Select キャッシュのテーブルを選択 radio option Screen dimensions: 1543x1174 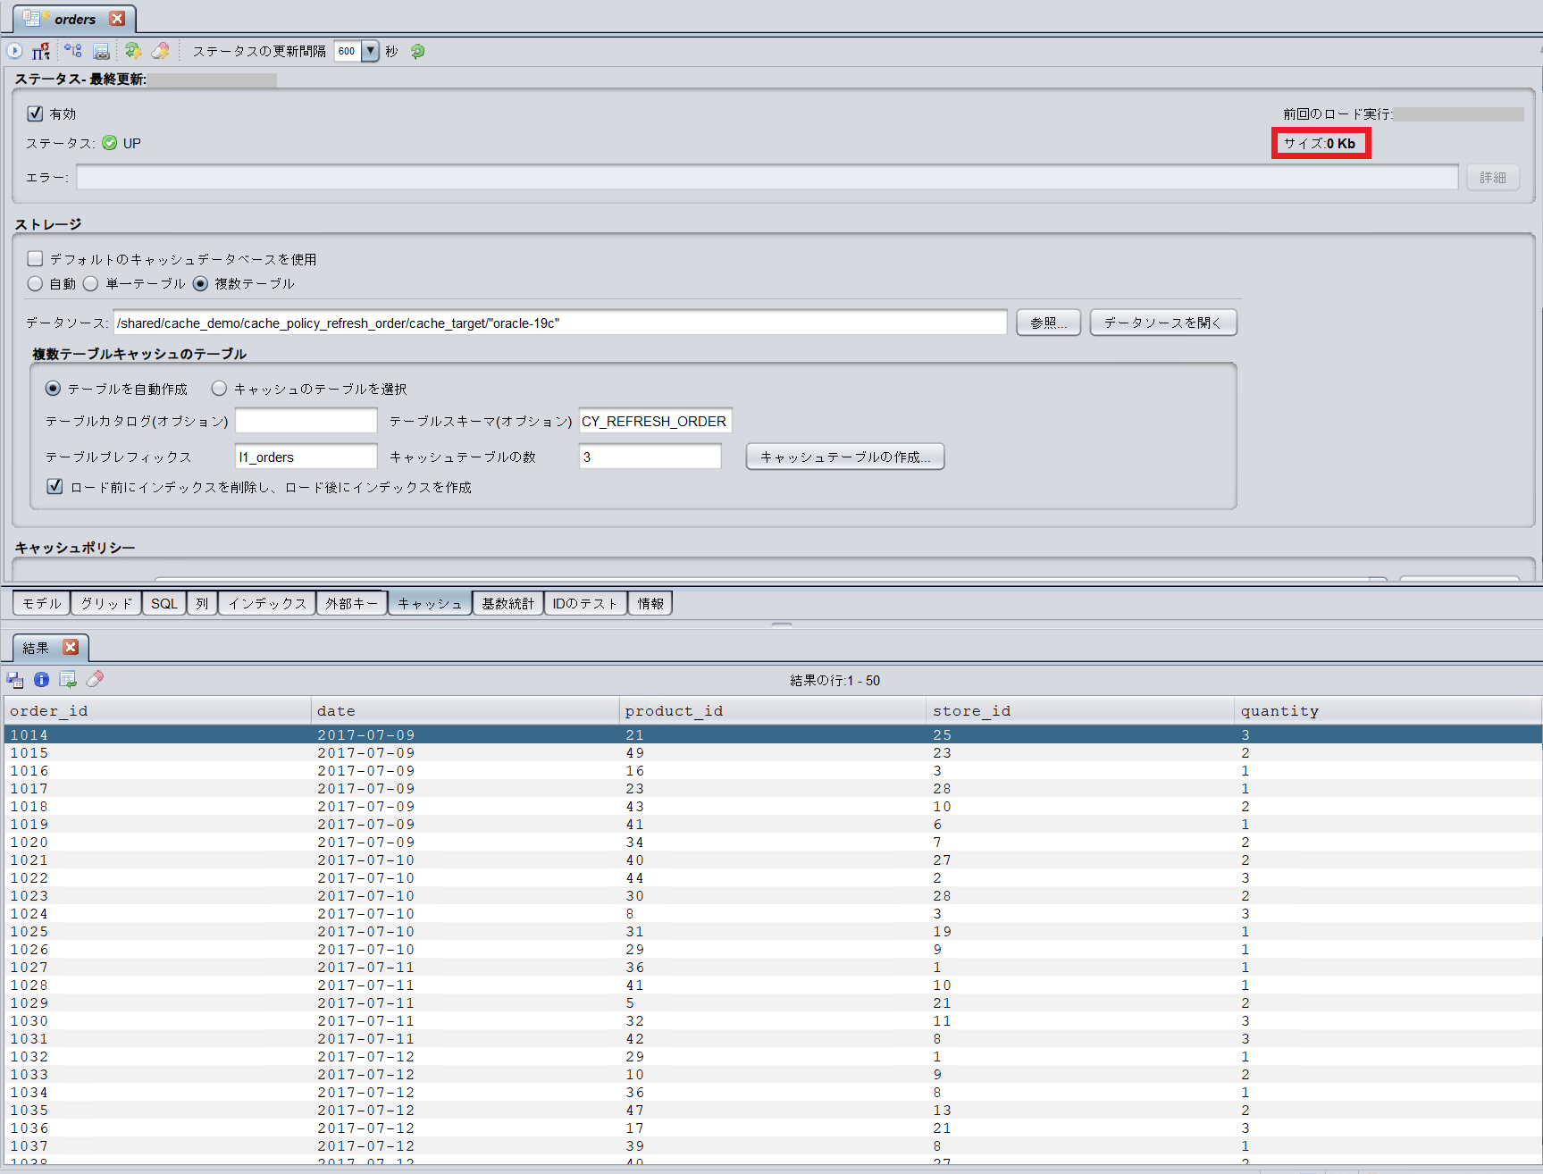click(219, 389)
